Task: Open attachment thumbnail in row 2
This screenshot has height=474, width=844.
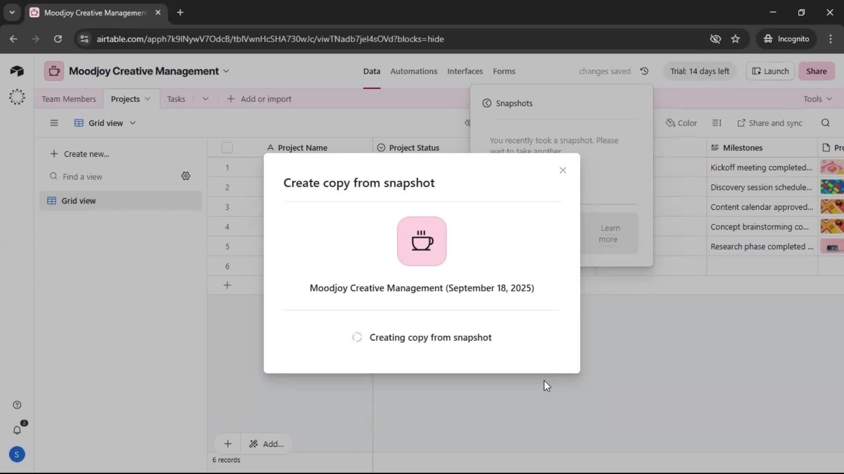Action: pyautogui.click(x=832, y=187)
